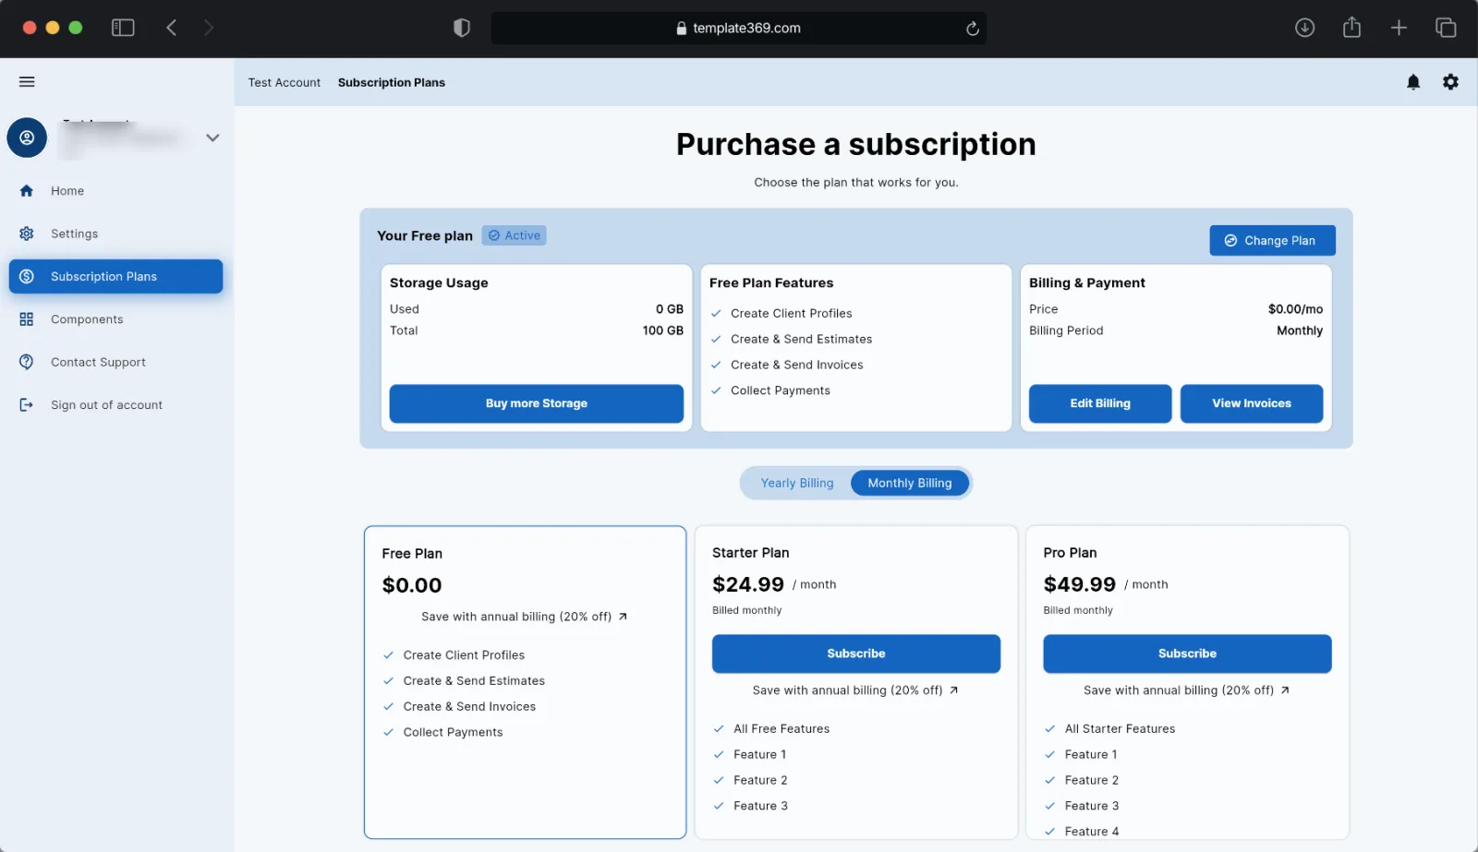Reload the page with refresh icon
The width and height of the screenshot is (1478, 852).
(973, 29)
